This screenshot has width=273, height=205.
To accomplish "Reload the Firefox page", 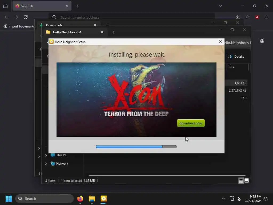I will (26, 17).
